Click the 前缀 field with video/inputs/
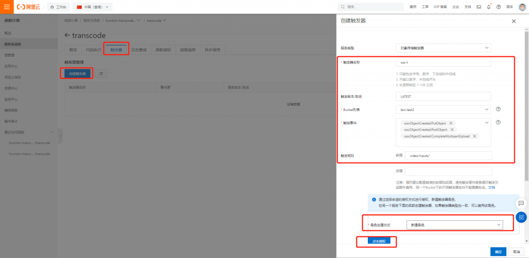This screenshot has width=529, height=258. [x=448, y=156]
